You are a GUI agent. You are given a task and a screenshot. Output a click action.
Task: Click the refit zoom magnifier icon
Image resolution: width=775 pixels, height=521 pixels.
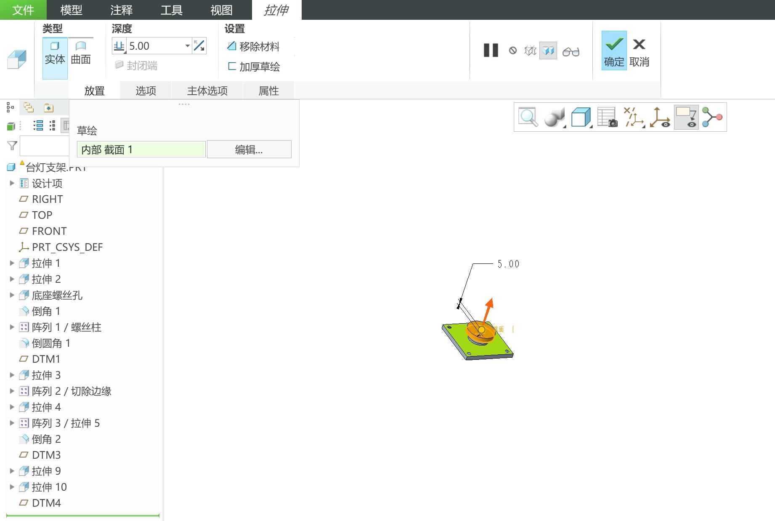(x=528, y=117)
